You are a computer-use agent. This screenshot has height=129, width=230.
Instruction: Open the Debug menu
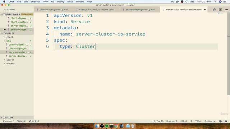coord(60,1)
